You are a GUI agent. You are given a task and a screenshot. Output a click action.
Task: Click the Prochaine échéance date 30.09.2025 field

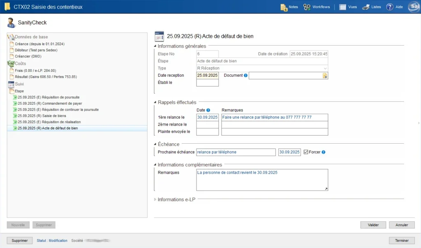click(289, 152)
